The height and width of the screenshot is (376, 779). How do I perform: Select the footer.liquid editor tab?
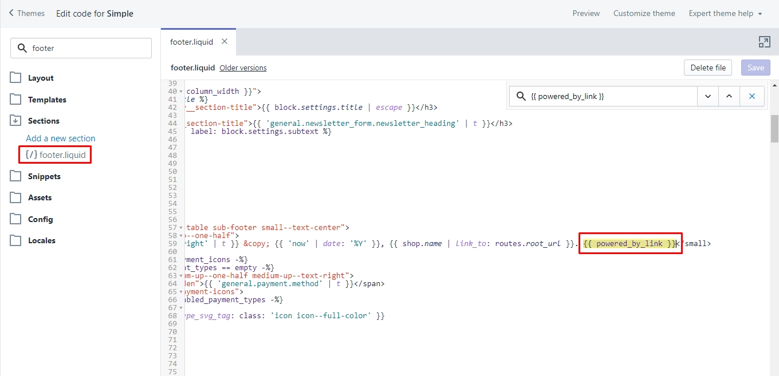[191, 42]
